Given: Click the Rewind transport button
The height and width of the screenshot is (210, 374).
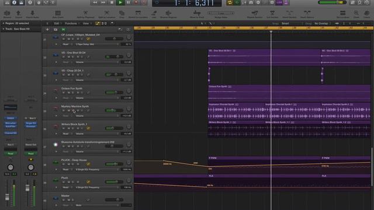Looking at the screenshot, I should [x=95, y=2].
